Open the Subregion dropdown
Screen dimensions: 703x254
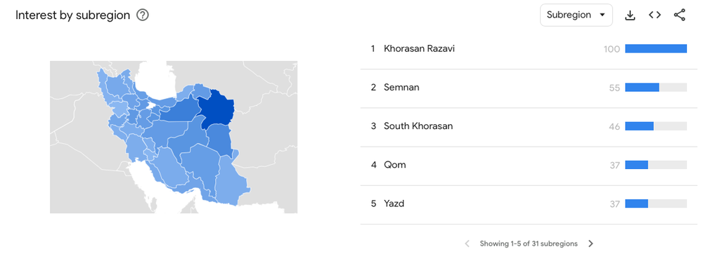[x=576, y=15]
